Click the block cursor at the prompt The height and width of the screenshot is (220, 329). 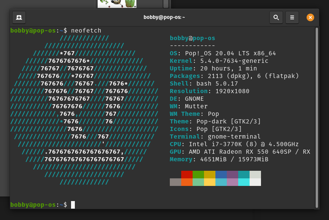73,205
